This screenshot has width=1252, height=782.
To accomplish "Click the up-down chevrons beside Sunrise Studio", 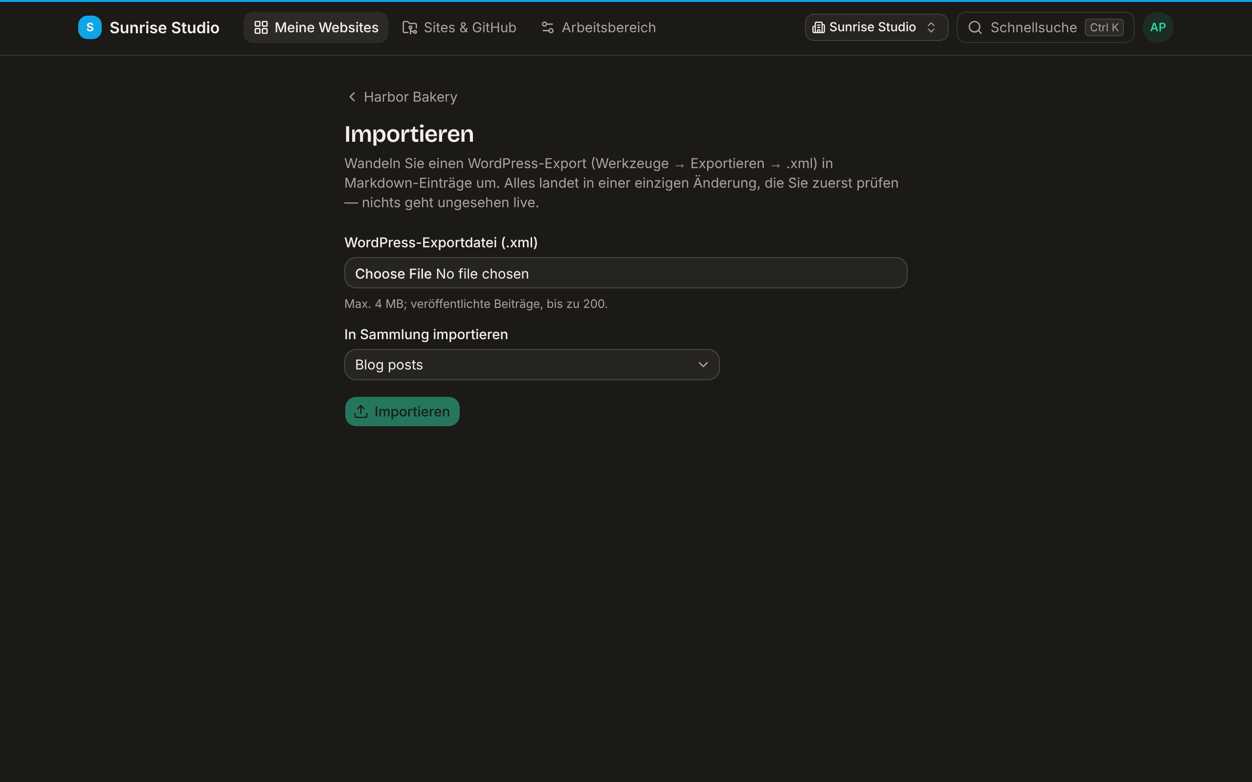I will click(931, 27).
